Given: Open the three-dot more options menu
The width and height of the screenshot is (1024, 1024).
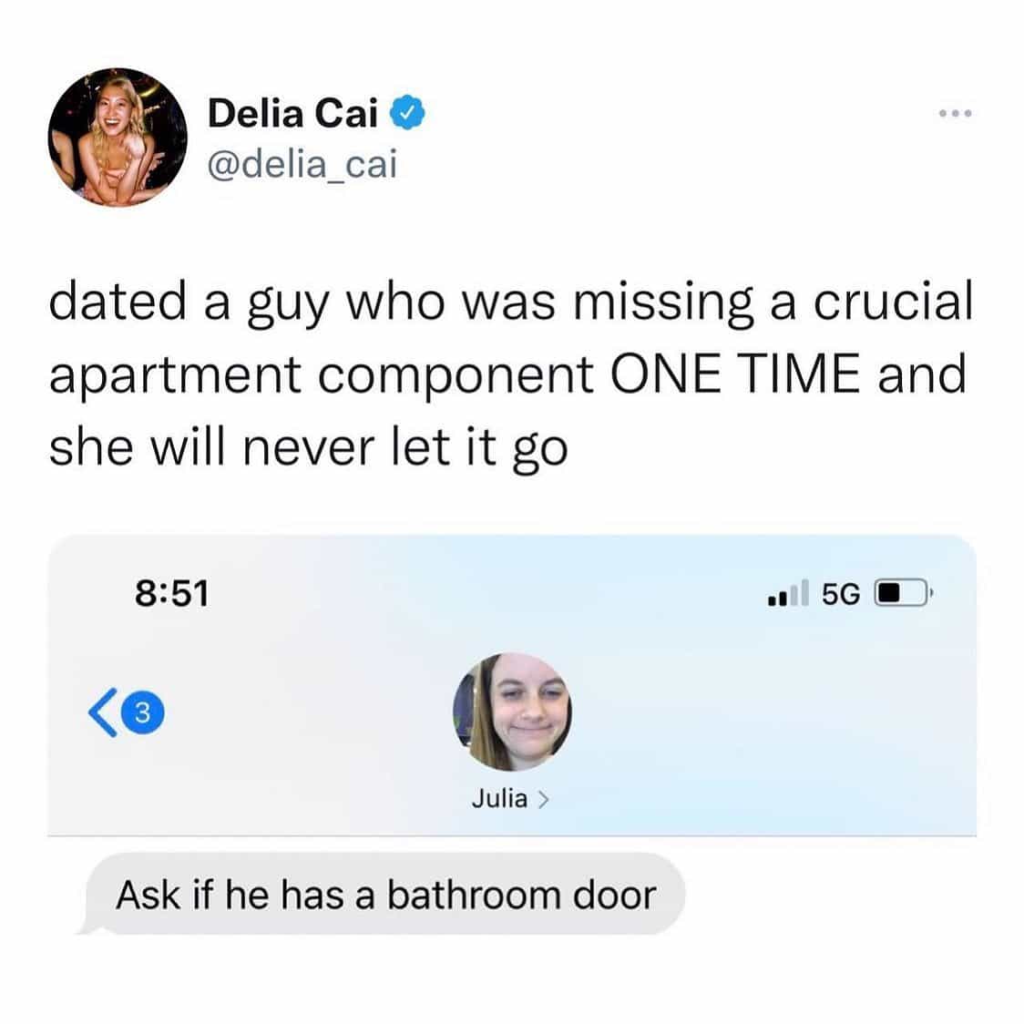Looking at the screenshot, I should pyautogui.click(x=956, y=113).
